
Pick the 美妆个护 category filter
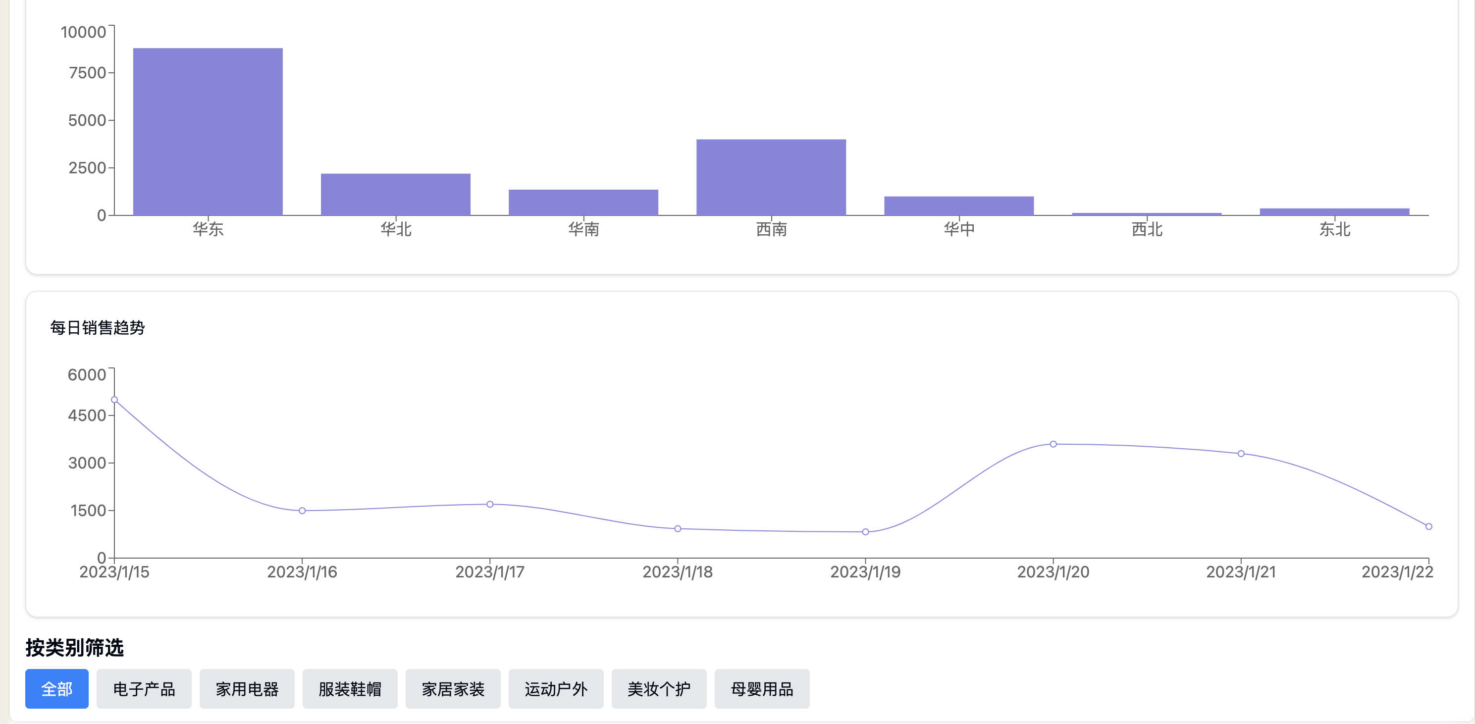click(x=659, y=688)
